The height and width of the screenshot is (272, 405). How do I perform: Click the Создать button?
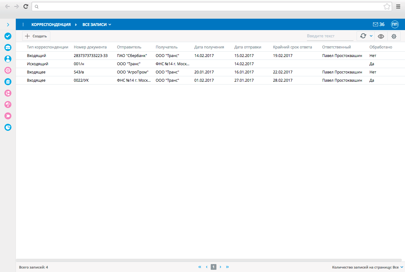pos(36,36)
